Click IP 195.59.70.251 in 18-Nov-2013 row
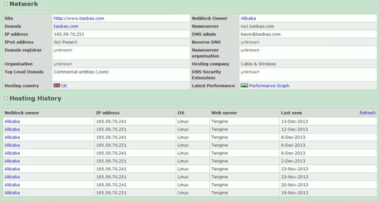The height and width of the screenshot is (201, 379). (111, 193)
